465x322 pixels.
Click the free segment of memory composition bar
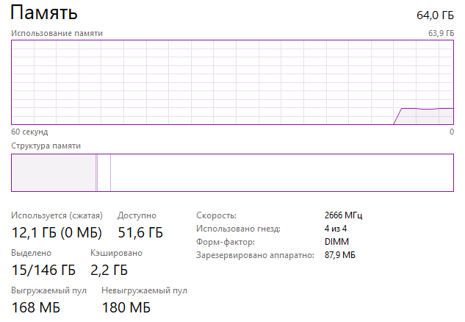click(x=282, y=173)
